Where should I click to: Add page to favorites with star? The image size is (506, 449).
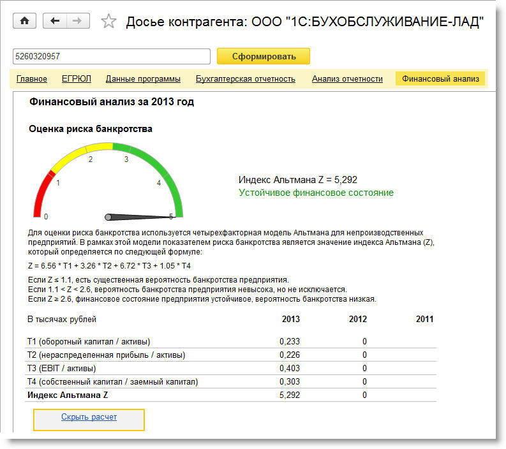pyautogui.click(x=109, y=22)
